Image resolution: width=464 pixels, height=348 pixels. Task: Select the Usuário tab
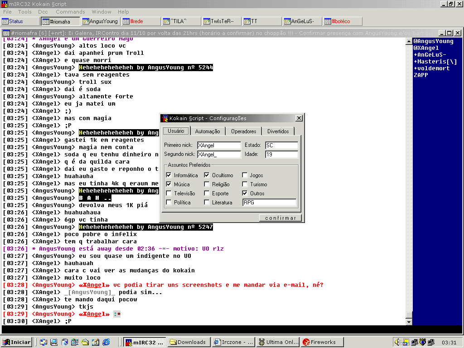176,131
